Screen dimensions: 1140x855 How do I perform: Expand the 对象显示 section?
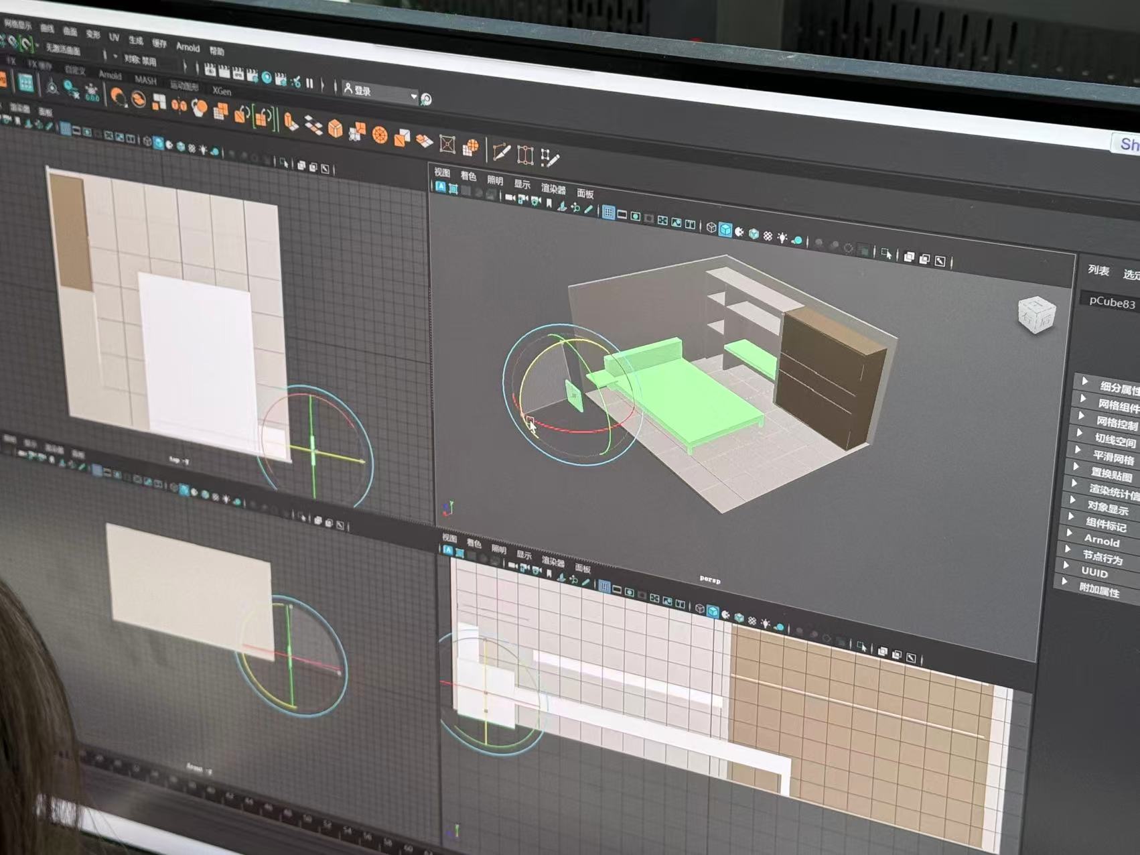1107,508
